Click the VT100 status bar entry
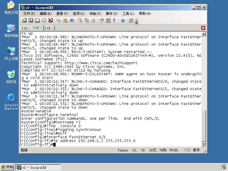The image size is (228, 171). (x=173, y=150)
